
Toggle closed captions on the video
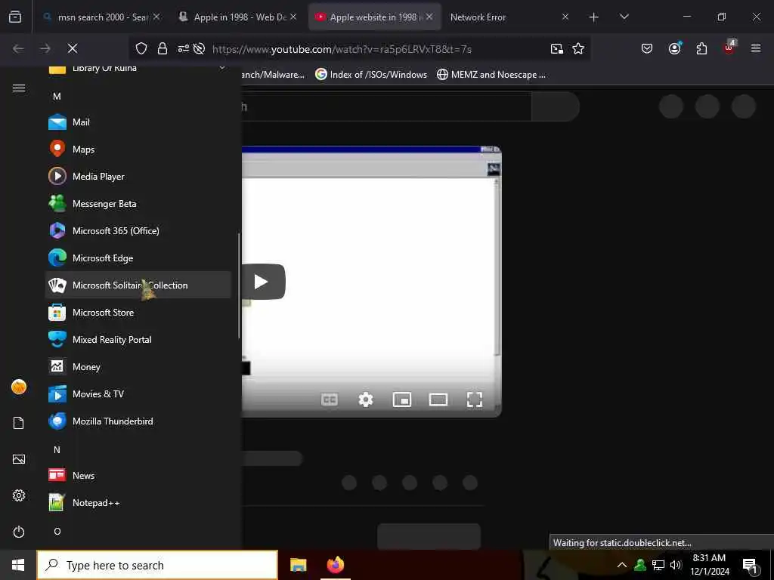coord(330,400)
